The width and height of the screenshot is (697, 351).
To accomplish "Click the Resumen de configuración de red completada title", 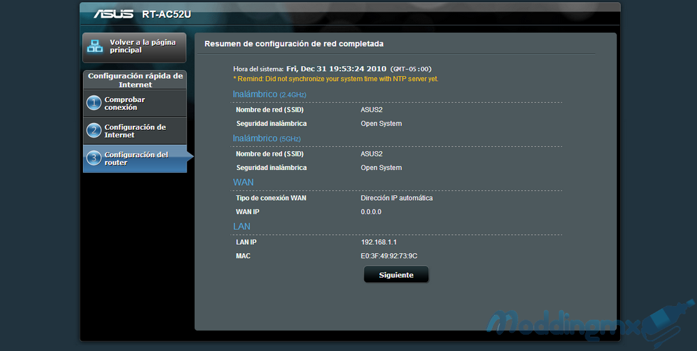I will click(294, 44).
